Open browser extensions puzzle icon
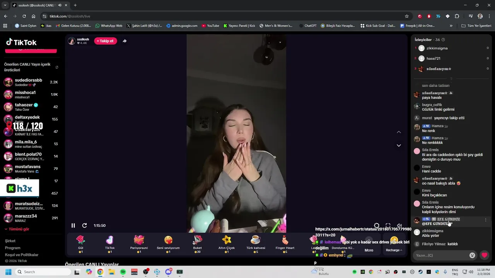 [x=457, y=16]
